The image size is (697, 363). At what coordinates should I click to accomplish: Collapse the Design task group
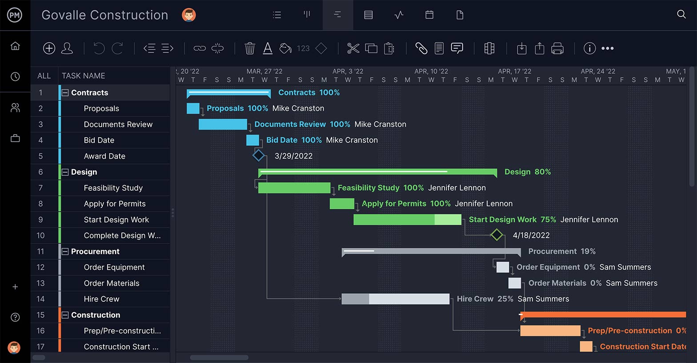pos(65,172)
